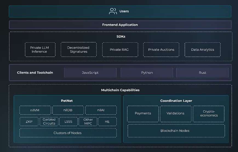The image size is (238, 152).
Task: Choose the Python client box
Action: pyautogui.click(x=147, y=73)
